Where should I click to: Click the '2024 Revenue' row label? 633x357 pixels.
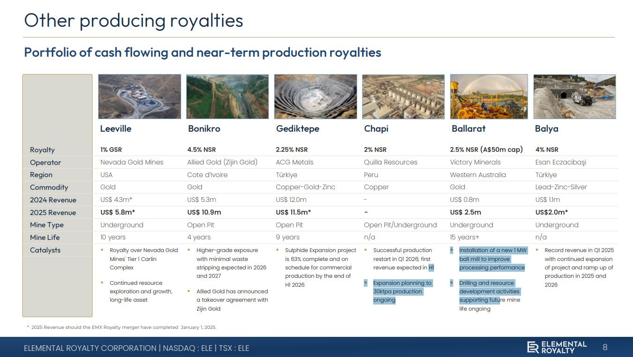point(53,200)
